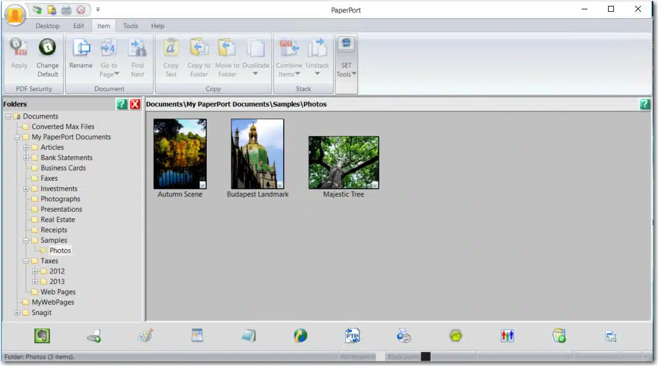This screenshot has width=658, height=366.
Task: Select the Real Estate folder
Action: pyautogui.click(x=58, y=219)
